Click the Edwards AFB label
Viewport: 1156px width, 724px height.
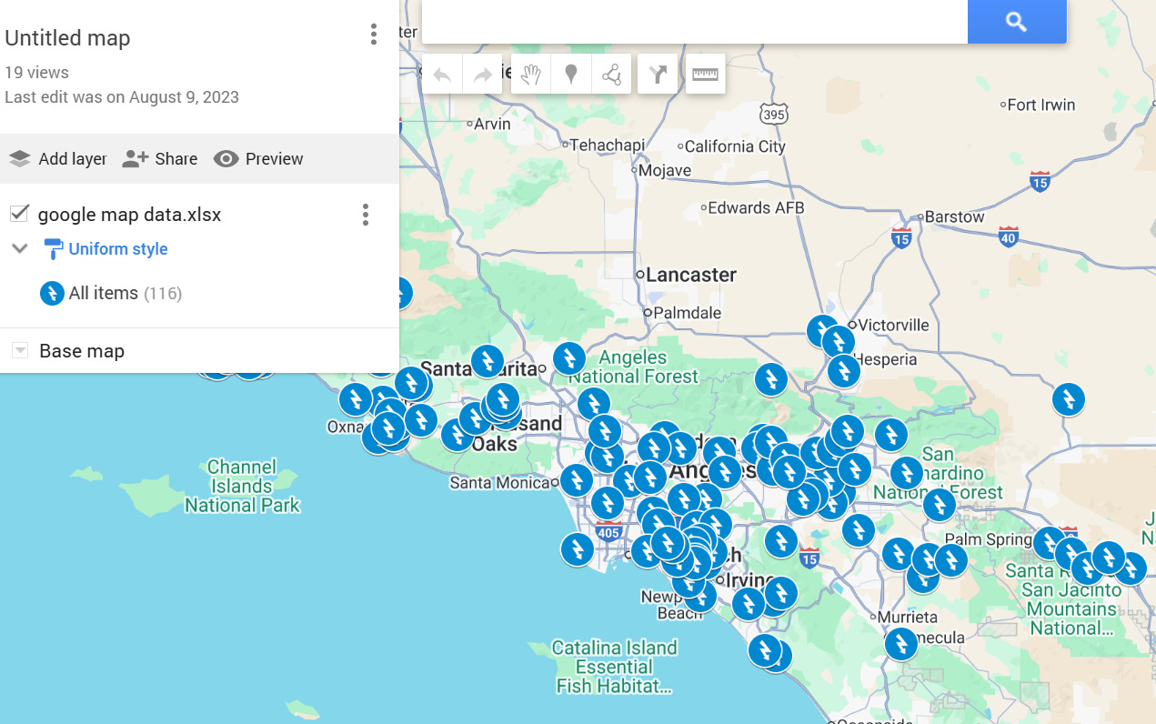click(756, 207)
